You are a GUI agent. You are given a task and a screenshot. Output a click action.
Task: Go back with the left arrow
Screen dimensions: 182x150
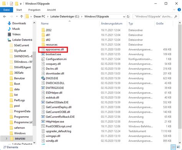pos(5,16)
